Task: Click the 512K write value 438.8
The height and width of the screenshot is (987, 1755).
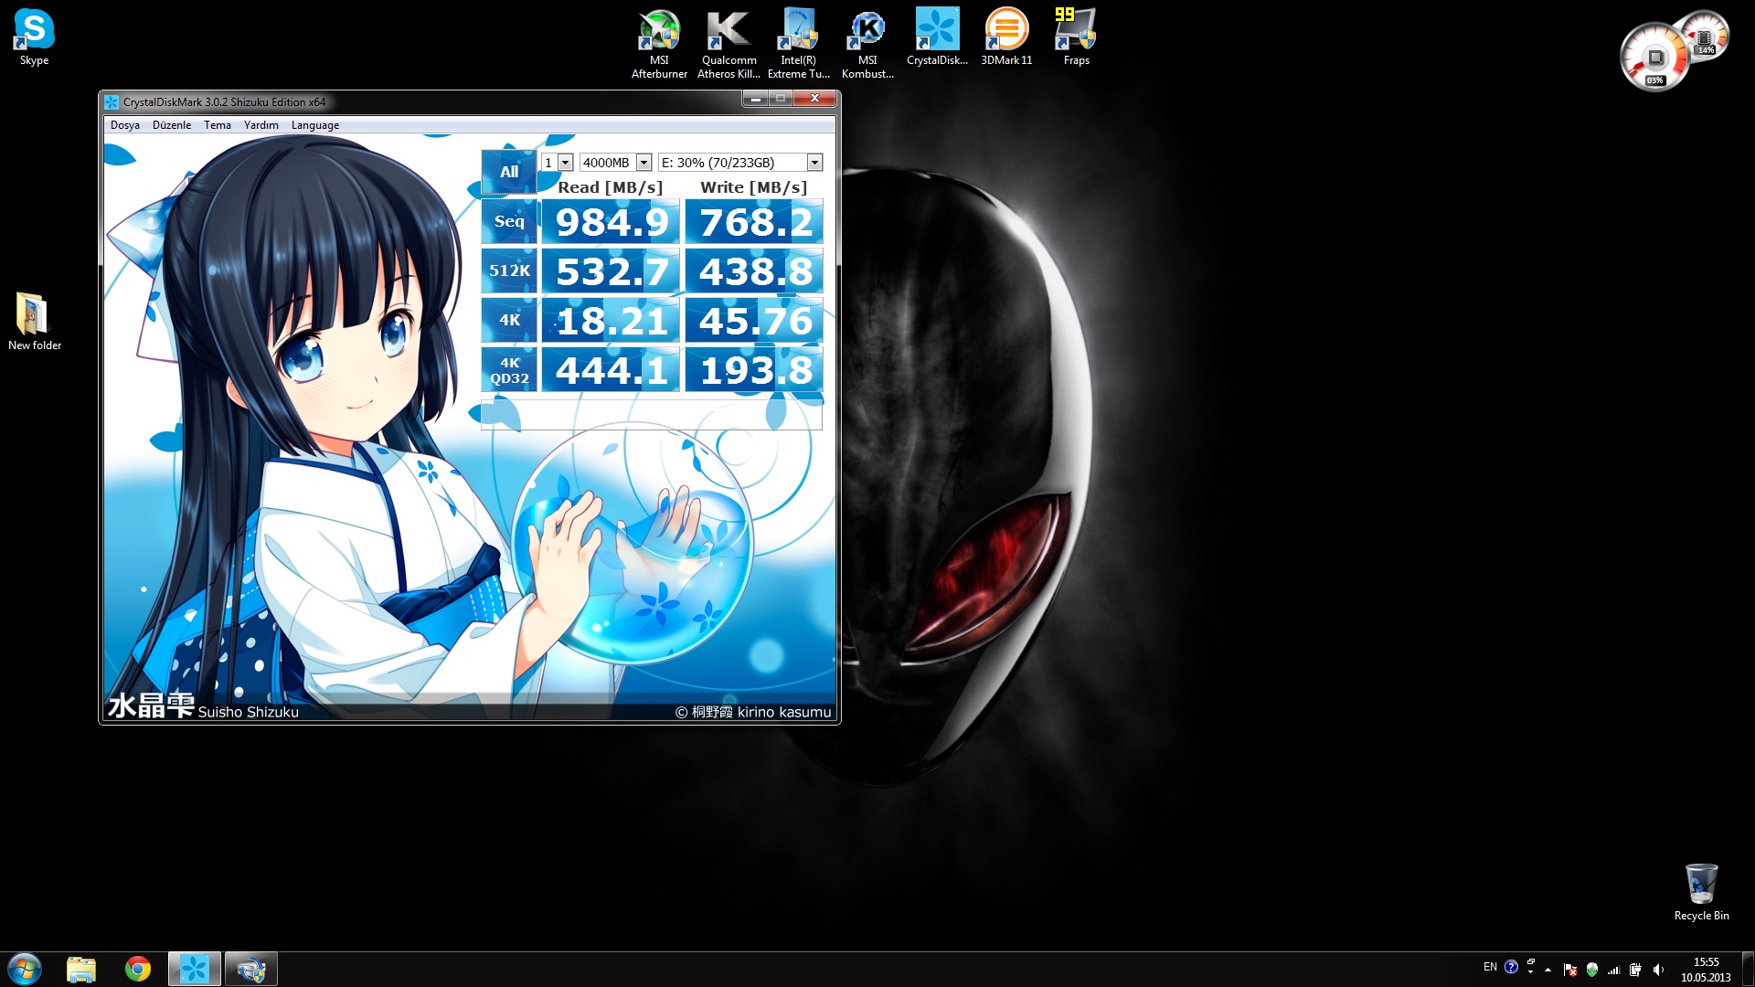Action: pyautogui.click(x=754, y=271)
